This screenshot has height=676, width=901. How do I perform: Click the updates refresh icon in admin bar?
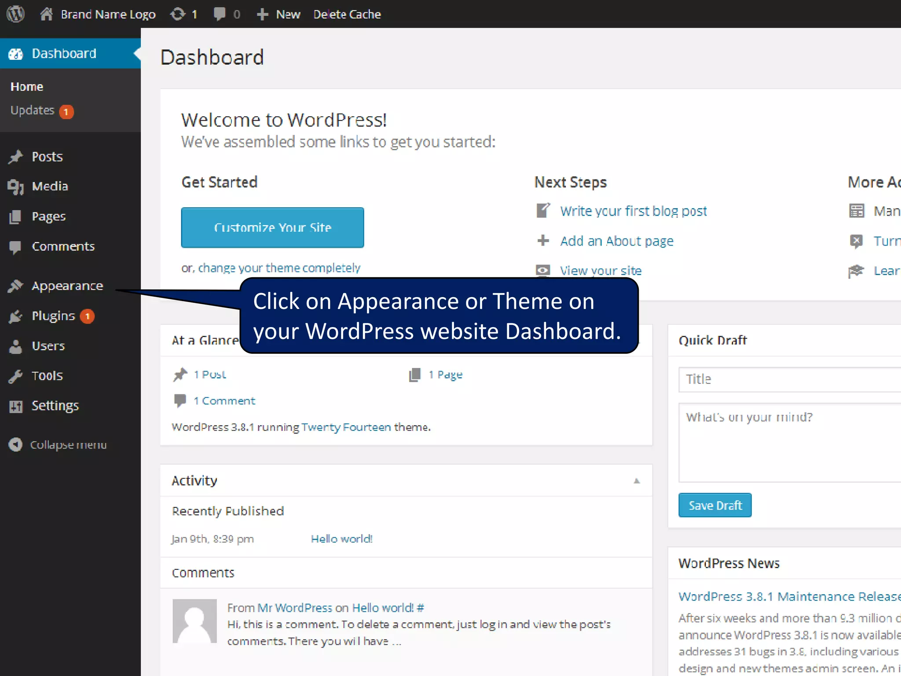pyautogui.click(x=178, y=14)
